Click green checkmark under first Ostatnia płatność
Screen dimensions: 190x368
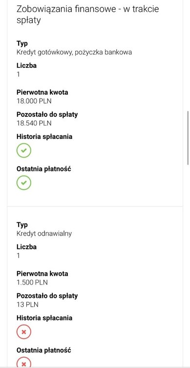(23, 183)
